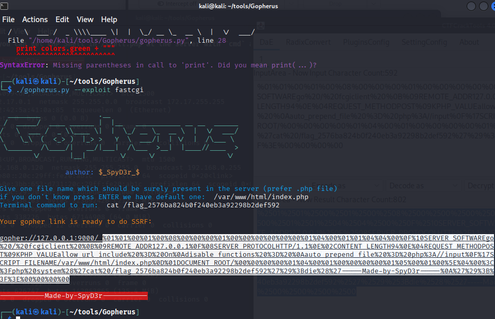Viewport: 495px width, 319px height.
Task: Open the File menu
Action: click(x=8, y=20)
